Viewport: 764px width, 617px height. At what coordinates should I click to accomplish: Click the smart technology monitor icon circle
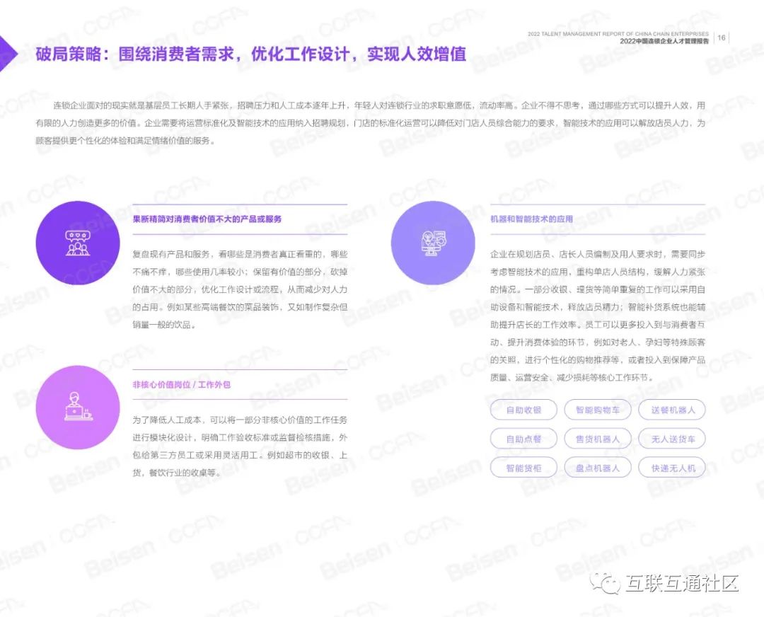[x=433, y=243]
